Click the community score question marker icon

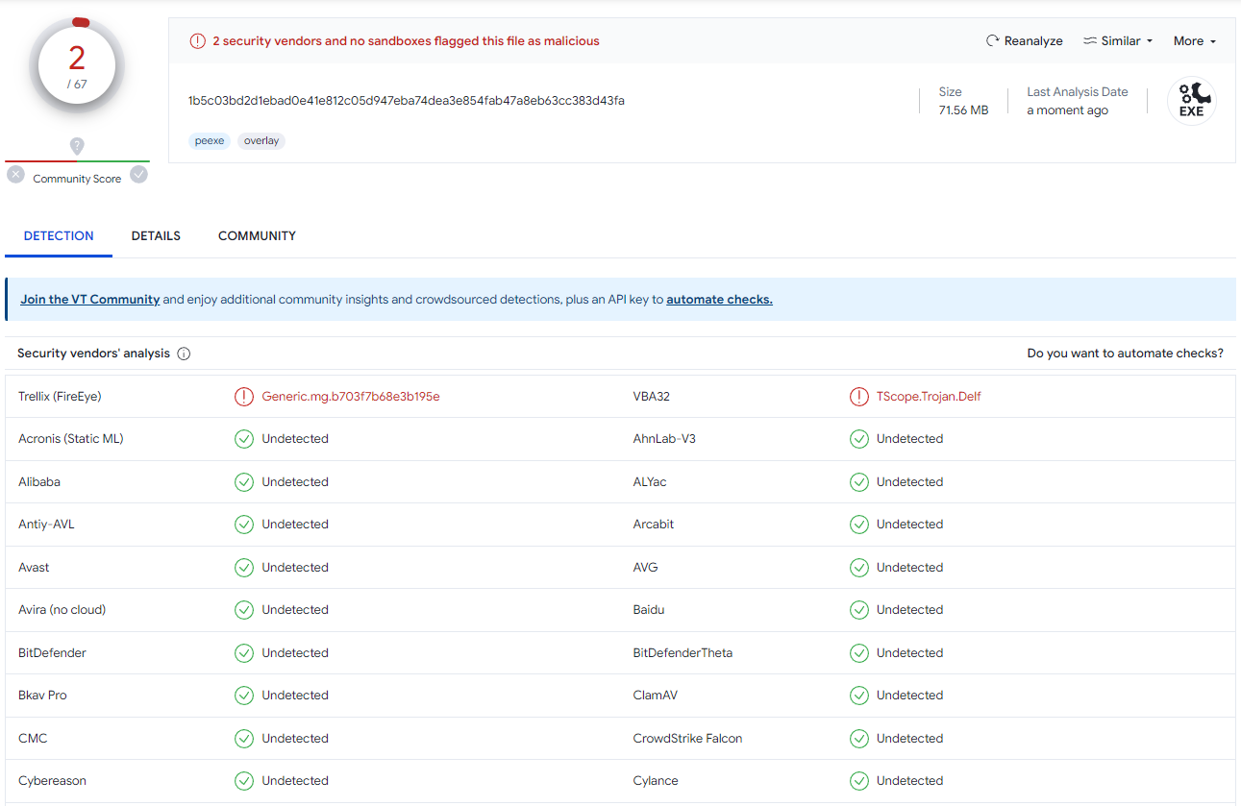(x=77, y=146)
